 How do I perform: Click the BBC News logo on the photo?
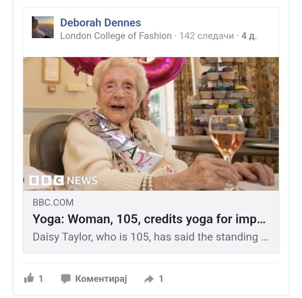(63, 181)
